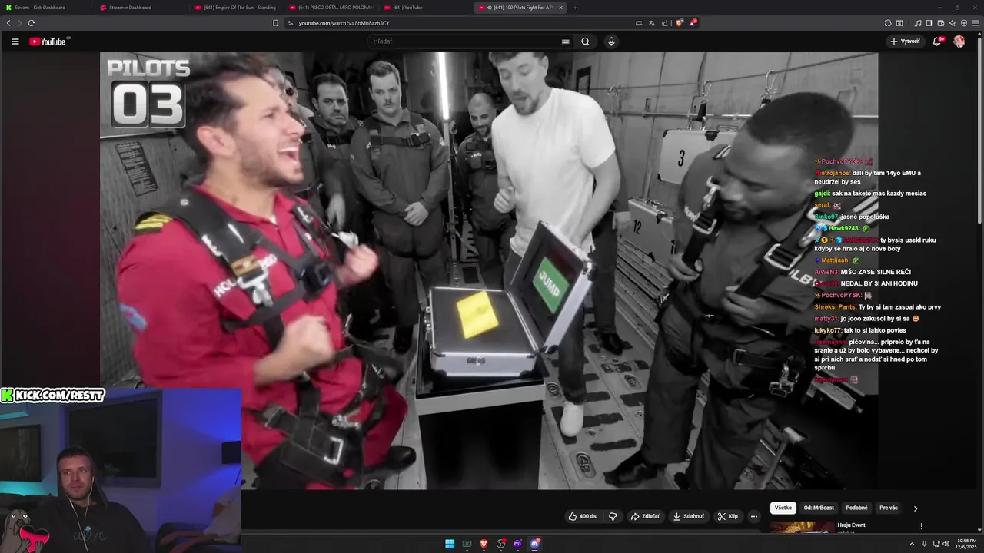Switch to PREČO OSTAL MIRO POLONAH tab
Image resolution: width=984 pixels, height=553 pixels.
331,8
